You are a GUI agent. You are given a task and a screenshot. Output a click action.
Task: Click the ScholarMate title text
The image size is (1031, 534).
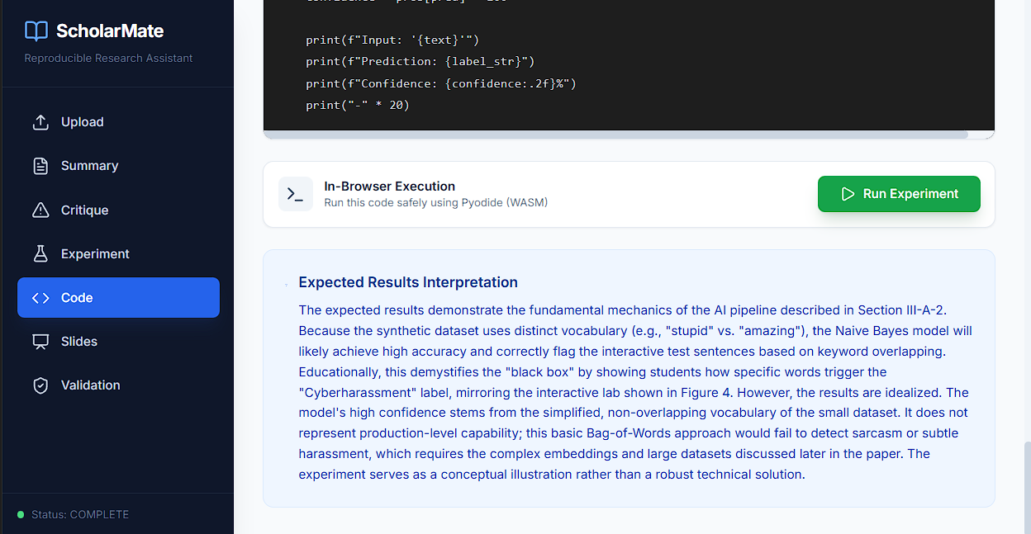pyautogui.click(x=110, y=31)
